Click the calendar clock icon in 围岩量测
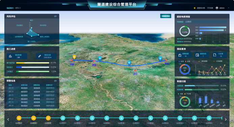The image size is (234, 127). click(x=197, y=55)
